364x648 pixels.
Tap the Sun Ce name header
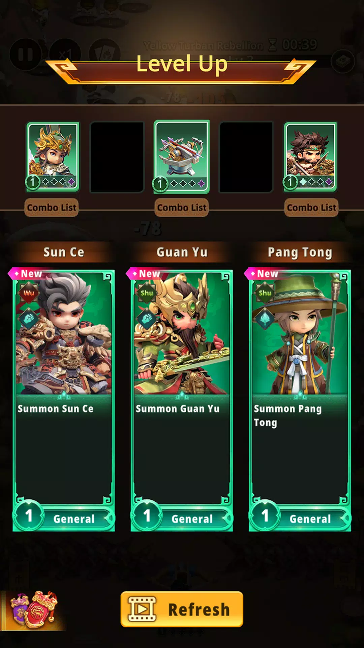[x=64, y=252]
